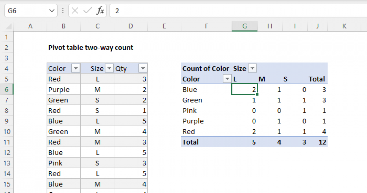Click the 'Count of Color' pivot header cell
The width and height of the screenshot is (367, 193).
click(x=206, y=68)
